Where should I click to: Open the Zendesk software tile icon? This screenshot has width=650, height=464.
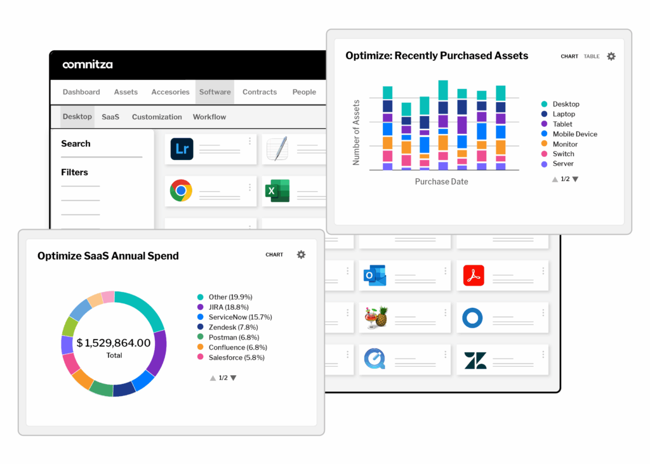pyautogui.click(x=472, y=359)
